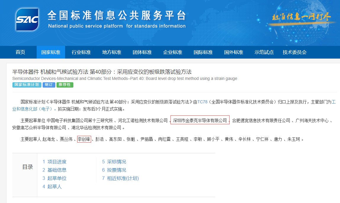Viewport: 340px width, 203px height.
Task: Click drafter name 黄伟
Action: pos(229,139)
